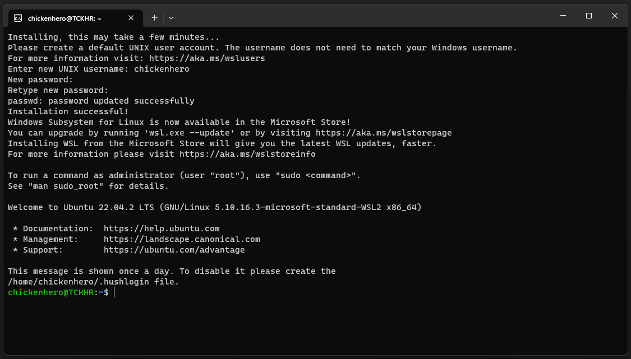Open a new tab with plus button
The image size is (631, 359).
pos(154,18)
